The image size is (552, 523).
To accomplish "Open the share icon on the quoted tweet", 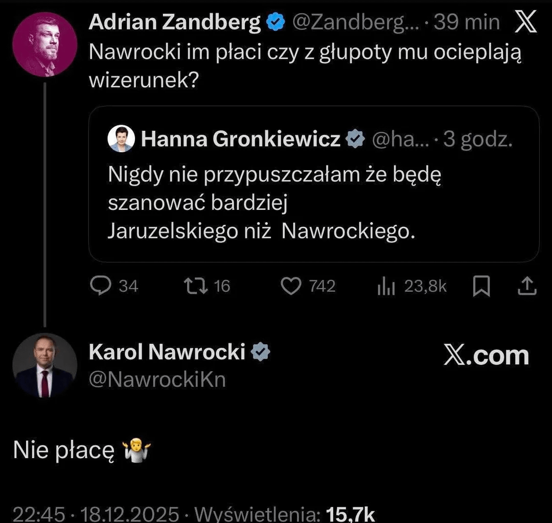I will pyautogui.click(x=527, y=286).
